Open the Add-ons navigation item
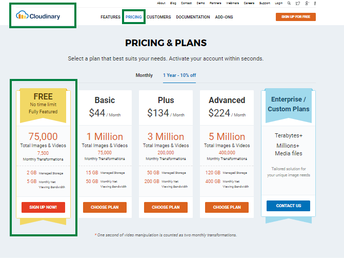The image size is (344, 262). 224,17
